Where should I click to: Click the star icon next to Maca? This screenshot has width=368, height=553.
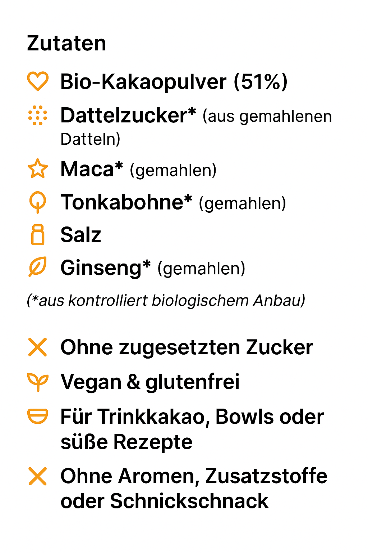[38, 169]
